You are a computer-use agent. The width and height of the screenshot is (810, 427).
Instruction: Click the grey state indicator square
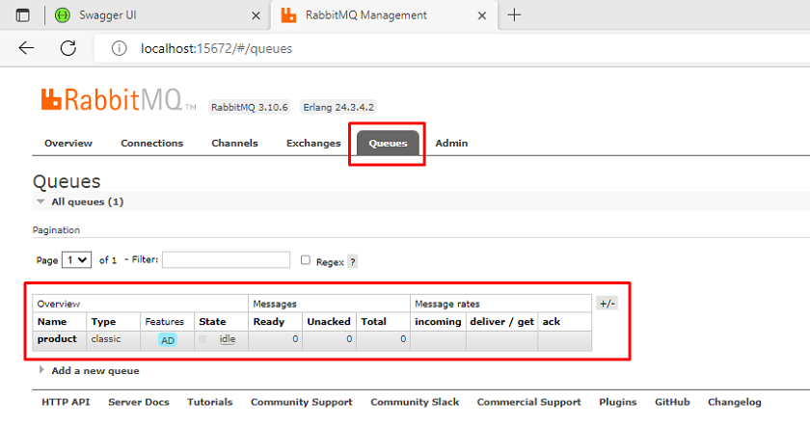(202, 339)
